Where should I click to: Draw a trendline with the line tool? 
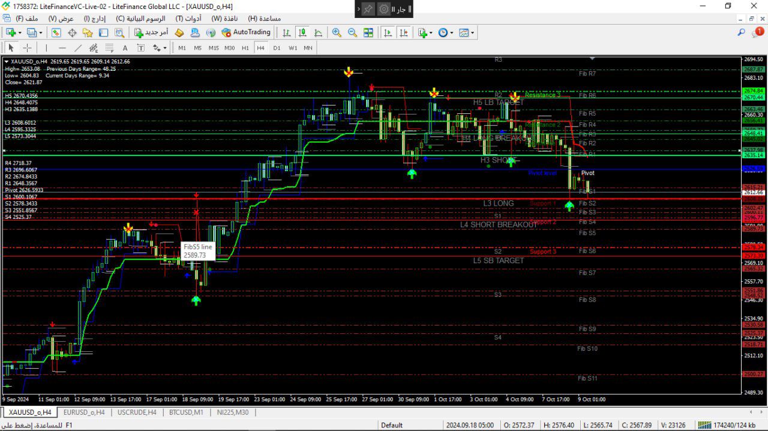tap(78, 48)
